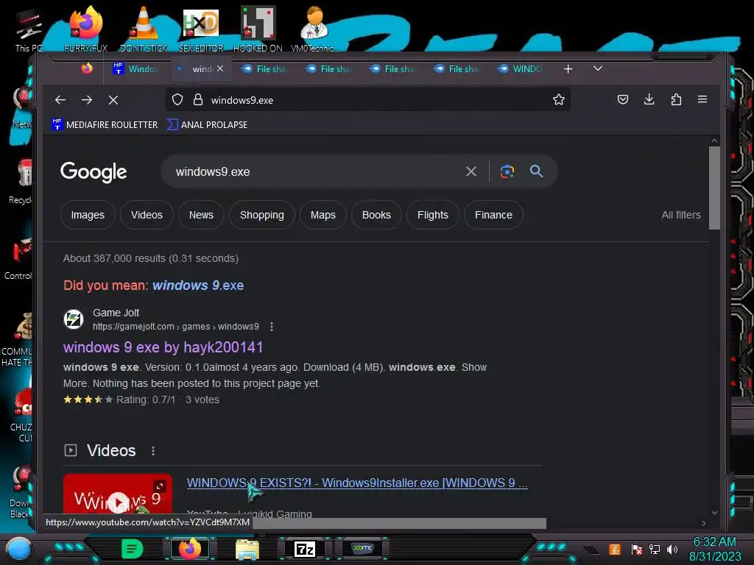Open All filters
This screenshot has height=565, width=754.
tap(681, 215)
